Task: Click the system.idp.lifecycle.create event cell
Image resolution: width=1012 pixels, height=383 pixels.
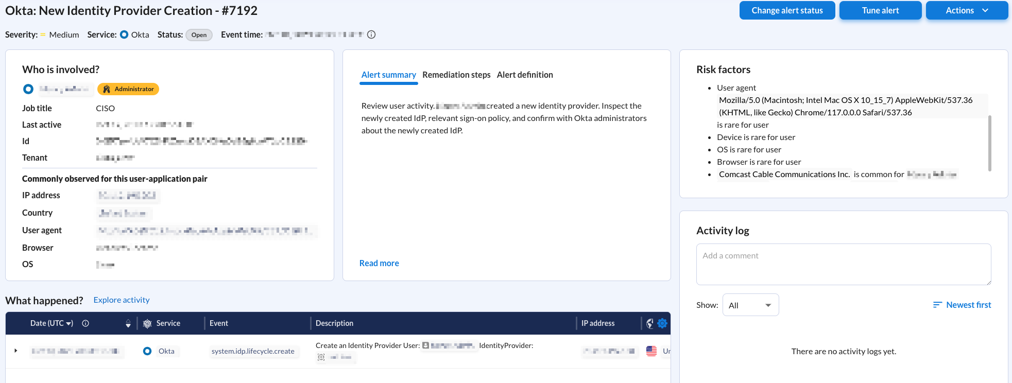Action: [x=253, y=351]
